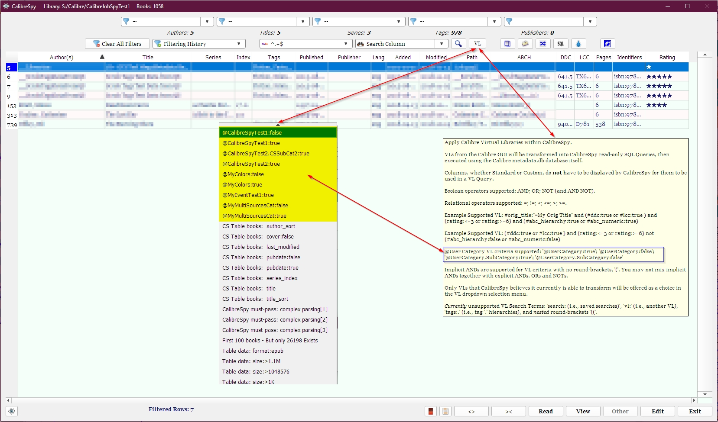Sort by Title column header
Screen dimensions: 718x422
148,57
